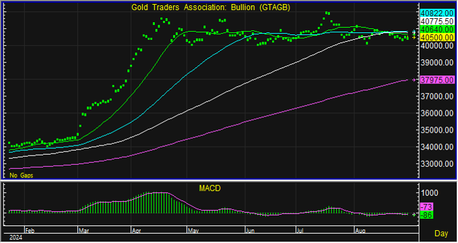Click the May date axis label
Viewport: 458px width, 243px height.
click(x=193, y=230)
